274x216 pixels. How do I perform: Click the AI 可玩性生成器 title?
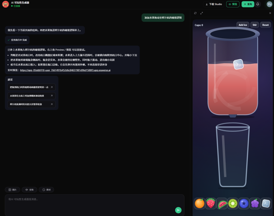tap(20, 3)
